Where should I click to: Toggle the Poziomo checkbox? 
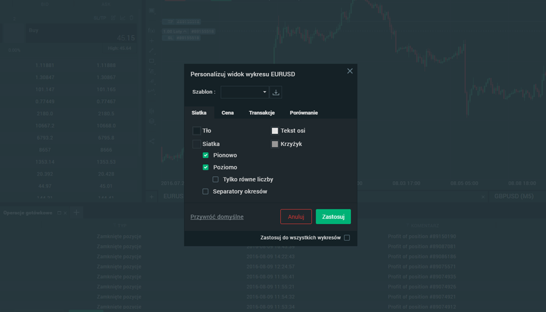205,167
